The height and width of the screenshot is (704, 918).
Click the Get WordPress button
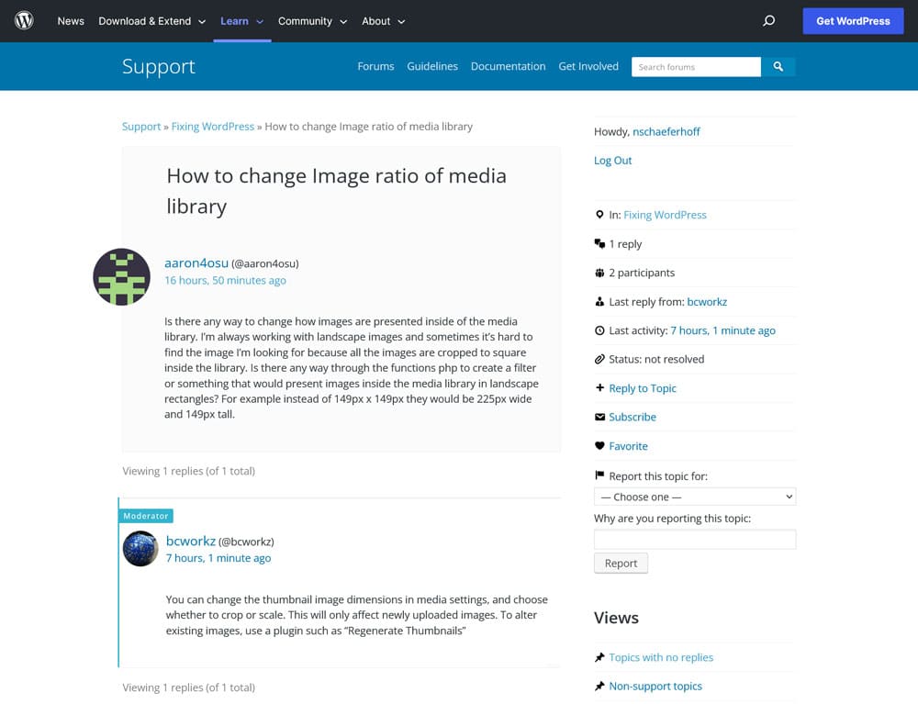click(853, 21)
